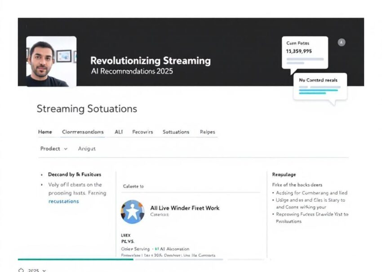Click the Calente to field label
Viewport: 382px width, 272px height.
click(x=133, y=186)
